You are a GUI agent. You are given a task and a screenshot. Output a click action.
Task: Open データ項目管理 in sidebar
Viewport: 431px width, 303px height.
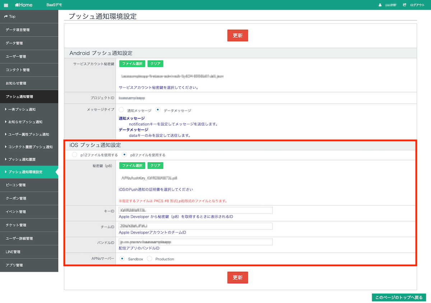click(29, 30)
